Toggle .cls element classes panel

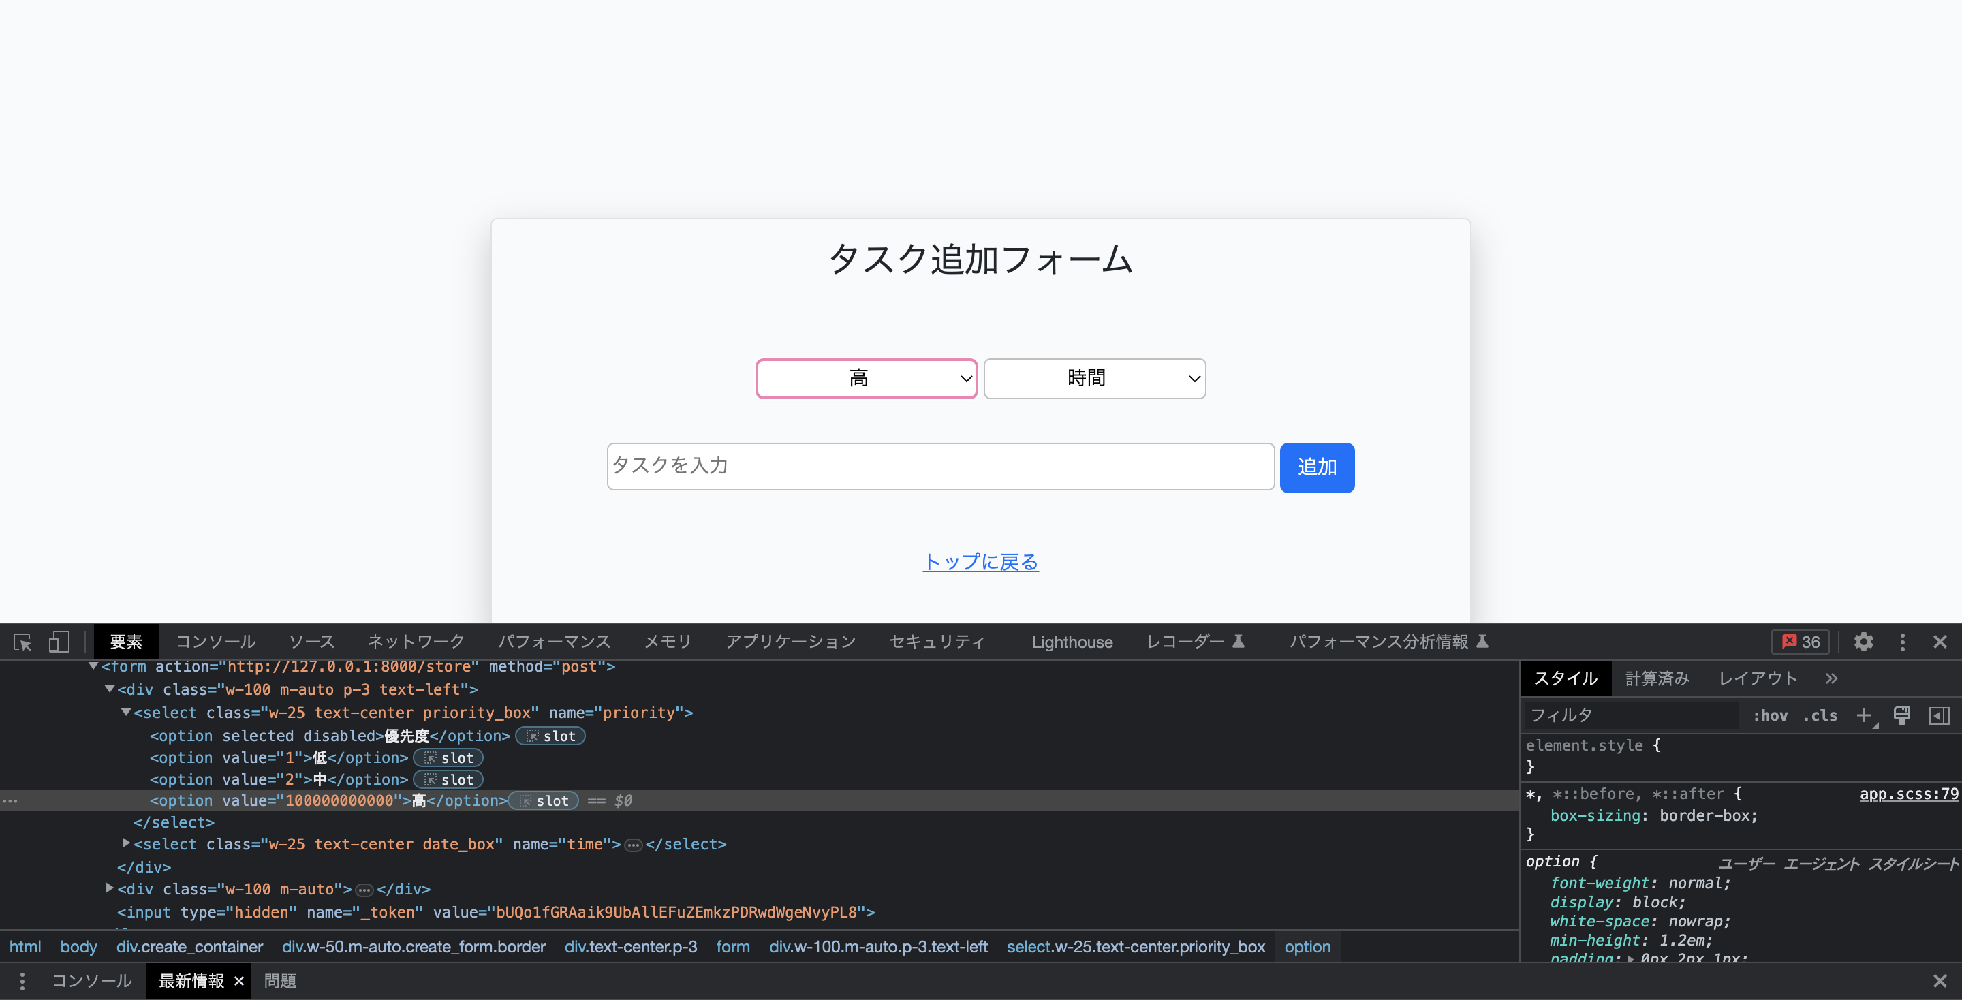click(x=1820, y=715)
